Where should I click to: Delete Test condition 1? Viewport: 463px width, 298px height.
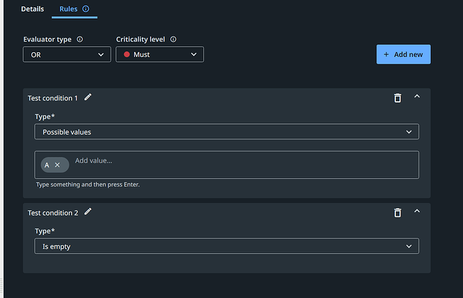pyautogui.click(x=397, y=98)
